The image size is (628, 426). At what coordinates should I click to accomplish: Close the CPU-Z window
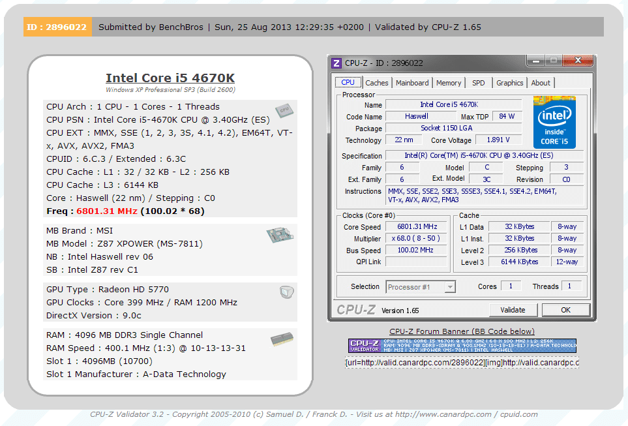click(x=578, y=61)
